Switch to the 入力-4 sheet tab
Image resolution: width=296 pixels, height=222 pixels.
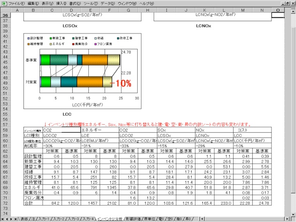88,219
